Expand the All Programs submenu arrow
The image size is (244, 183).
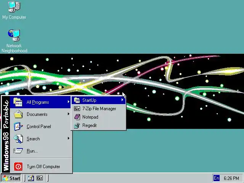(69, 102)
